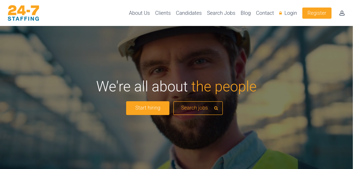Click the Start hiring button

point(148,108)
